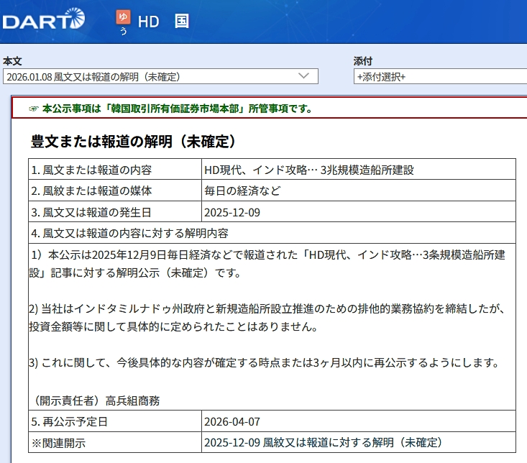This screenshot has height=463, width=527.
Task: Click the DART logo
Action: [43, 19]
